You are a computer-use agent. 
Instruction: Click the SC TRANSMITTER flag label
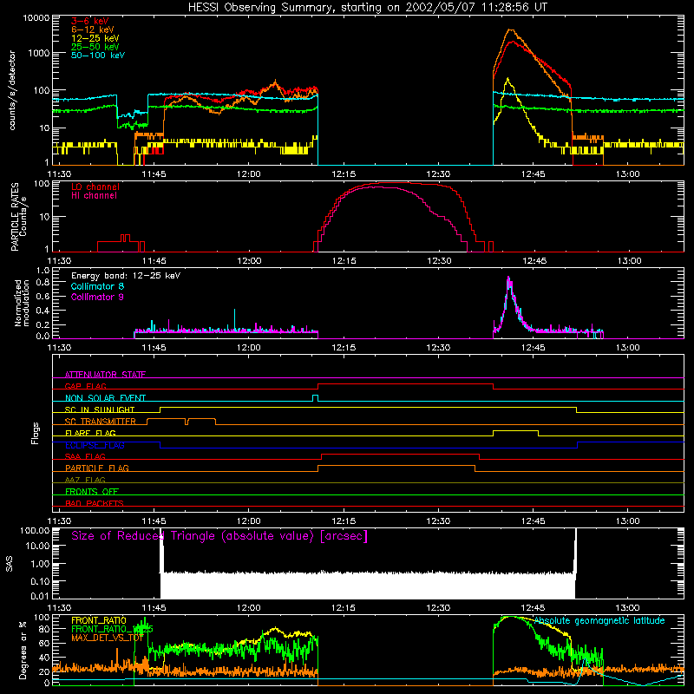[x=101, y=422]
